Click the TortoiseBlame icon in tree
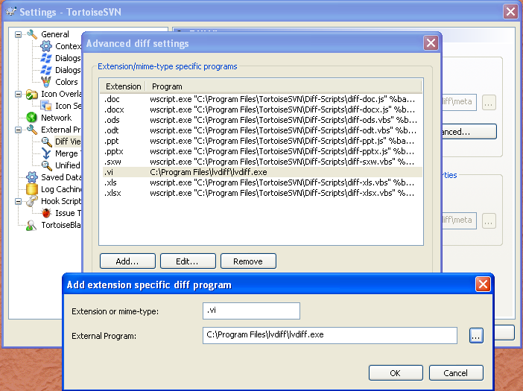The width and height of the screenshot is (523, 391). pyautogui.click(x=32, y=225)
